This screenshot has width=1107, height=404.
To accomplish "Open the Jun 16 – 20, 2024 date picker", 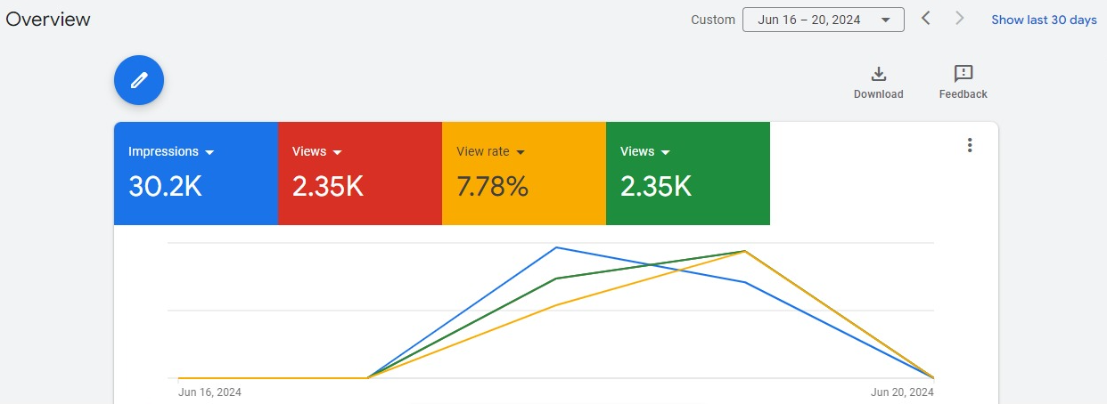I will point(823,20).
